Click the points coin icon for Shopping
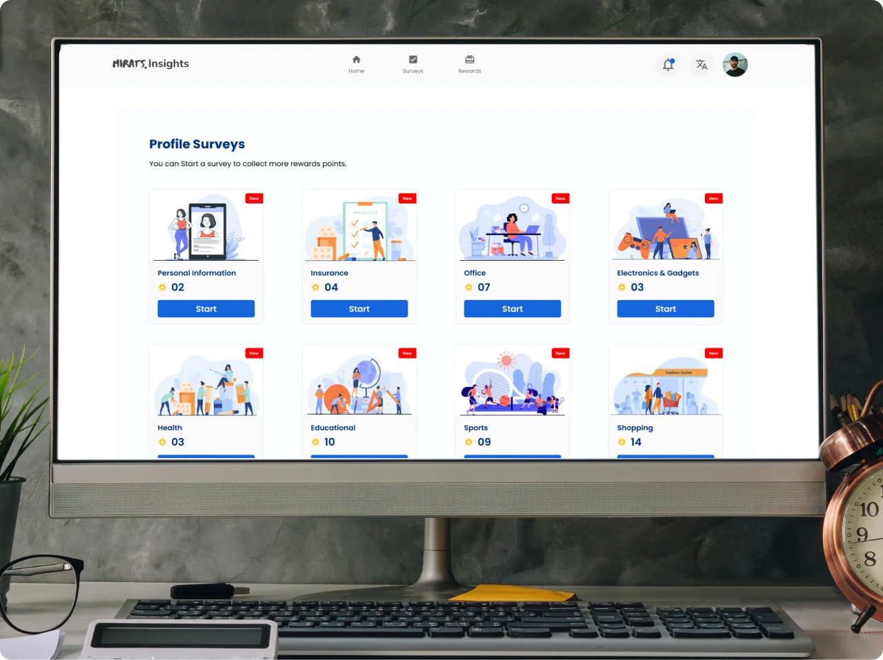The height and width of the screenshot is (660, 883). pyautogui.click(x=622, y=442)
